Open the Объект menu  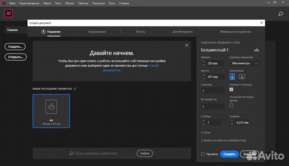70,3
